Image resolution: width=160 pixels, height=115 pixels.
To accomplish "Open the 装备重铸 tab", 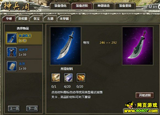I will click(x=125, y=6).
